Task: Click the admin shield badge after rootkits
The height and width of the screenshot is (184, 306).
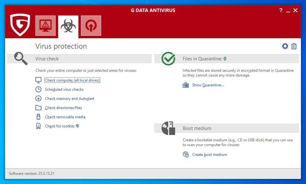Action: 77,126
